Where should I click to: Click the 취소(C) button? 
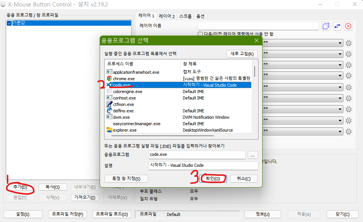point(244,179)
